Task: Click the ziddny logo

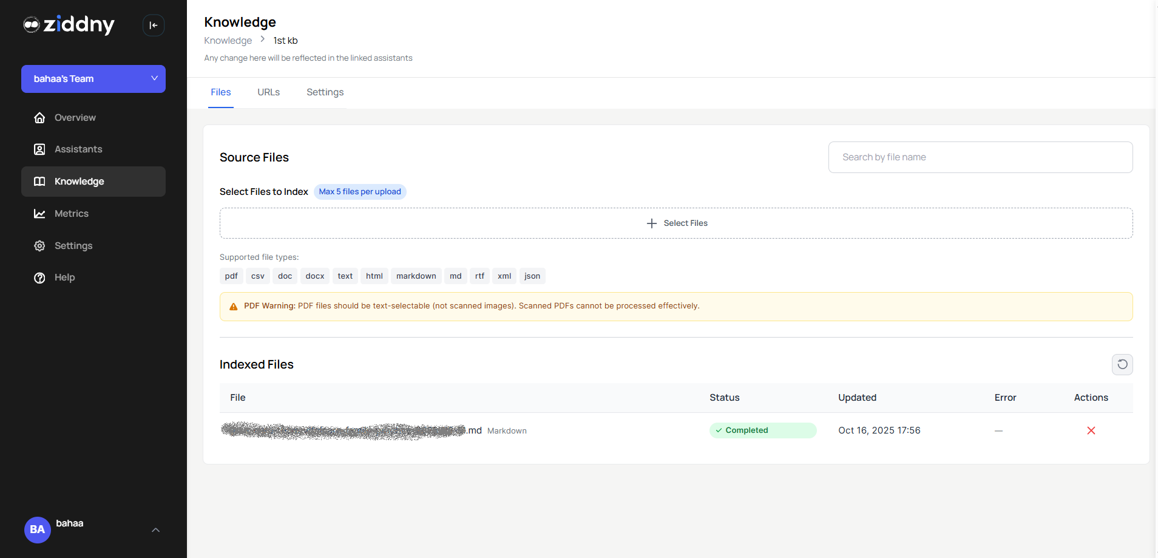Action: coord(69,25)
